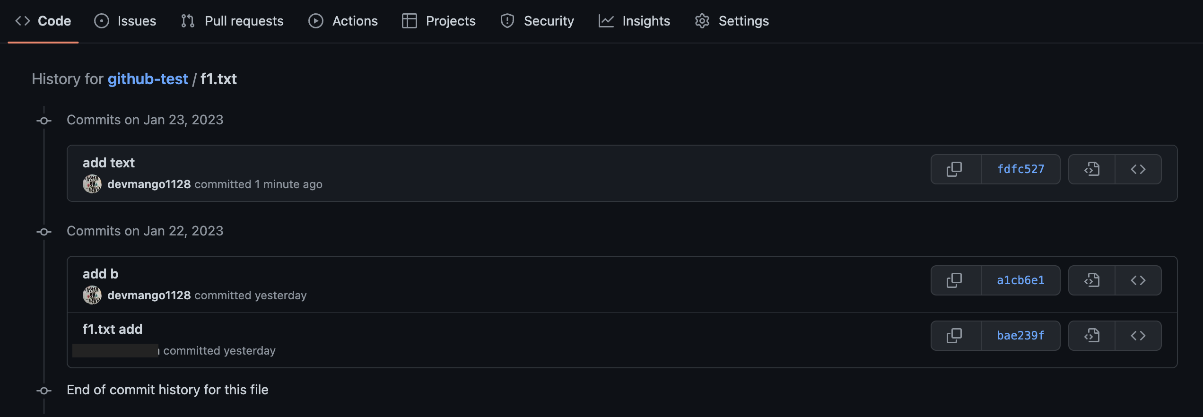Open the github-test repository link
Image resolution: width=1203 pixels, height=417 pixels.
click(148, 79)
